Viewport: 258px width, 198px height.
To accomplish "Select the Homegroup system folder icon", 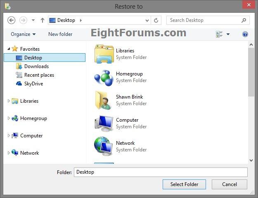I will 104,77.
